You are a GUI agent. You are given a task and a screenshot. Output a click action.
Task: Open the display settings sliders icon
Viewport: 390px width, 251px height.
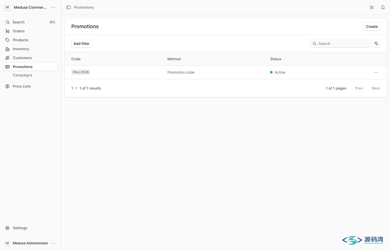[372, 8]
